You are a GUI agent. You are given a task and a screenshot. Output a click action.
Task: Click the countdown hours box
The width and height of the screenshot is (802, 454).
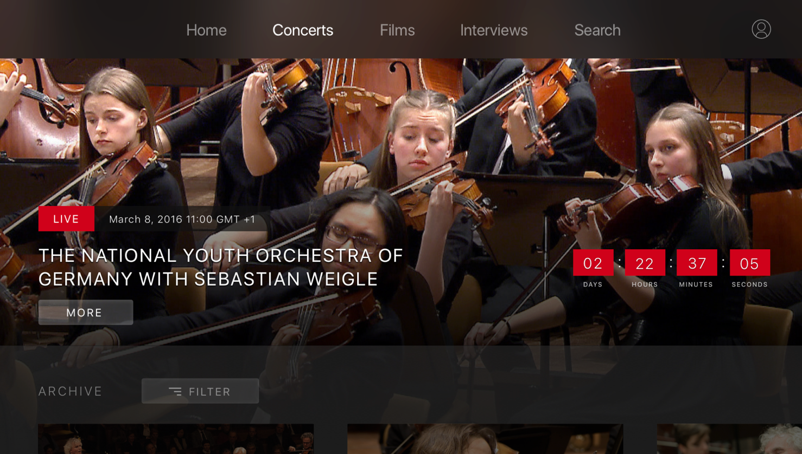click(645, 263)
